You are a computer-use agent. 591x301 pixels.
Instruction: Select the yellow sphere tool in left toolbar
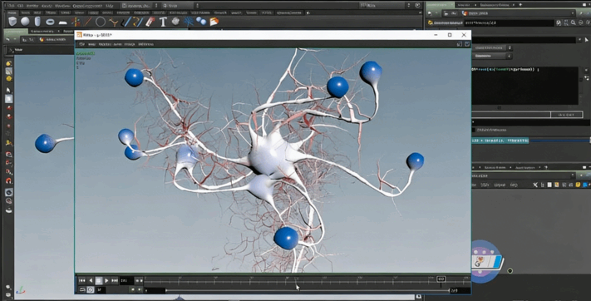coord(8,79)
